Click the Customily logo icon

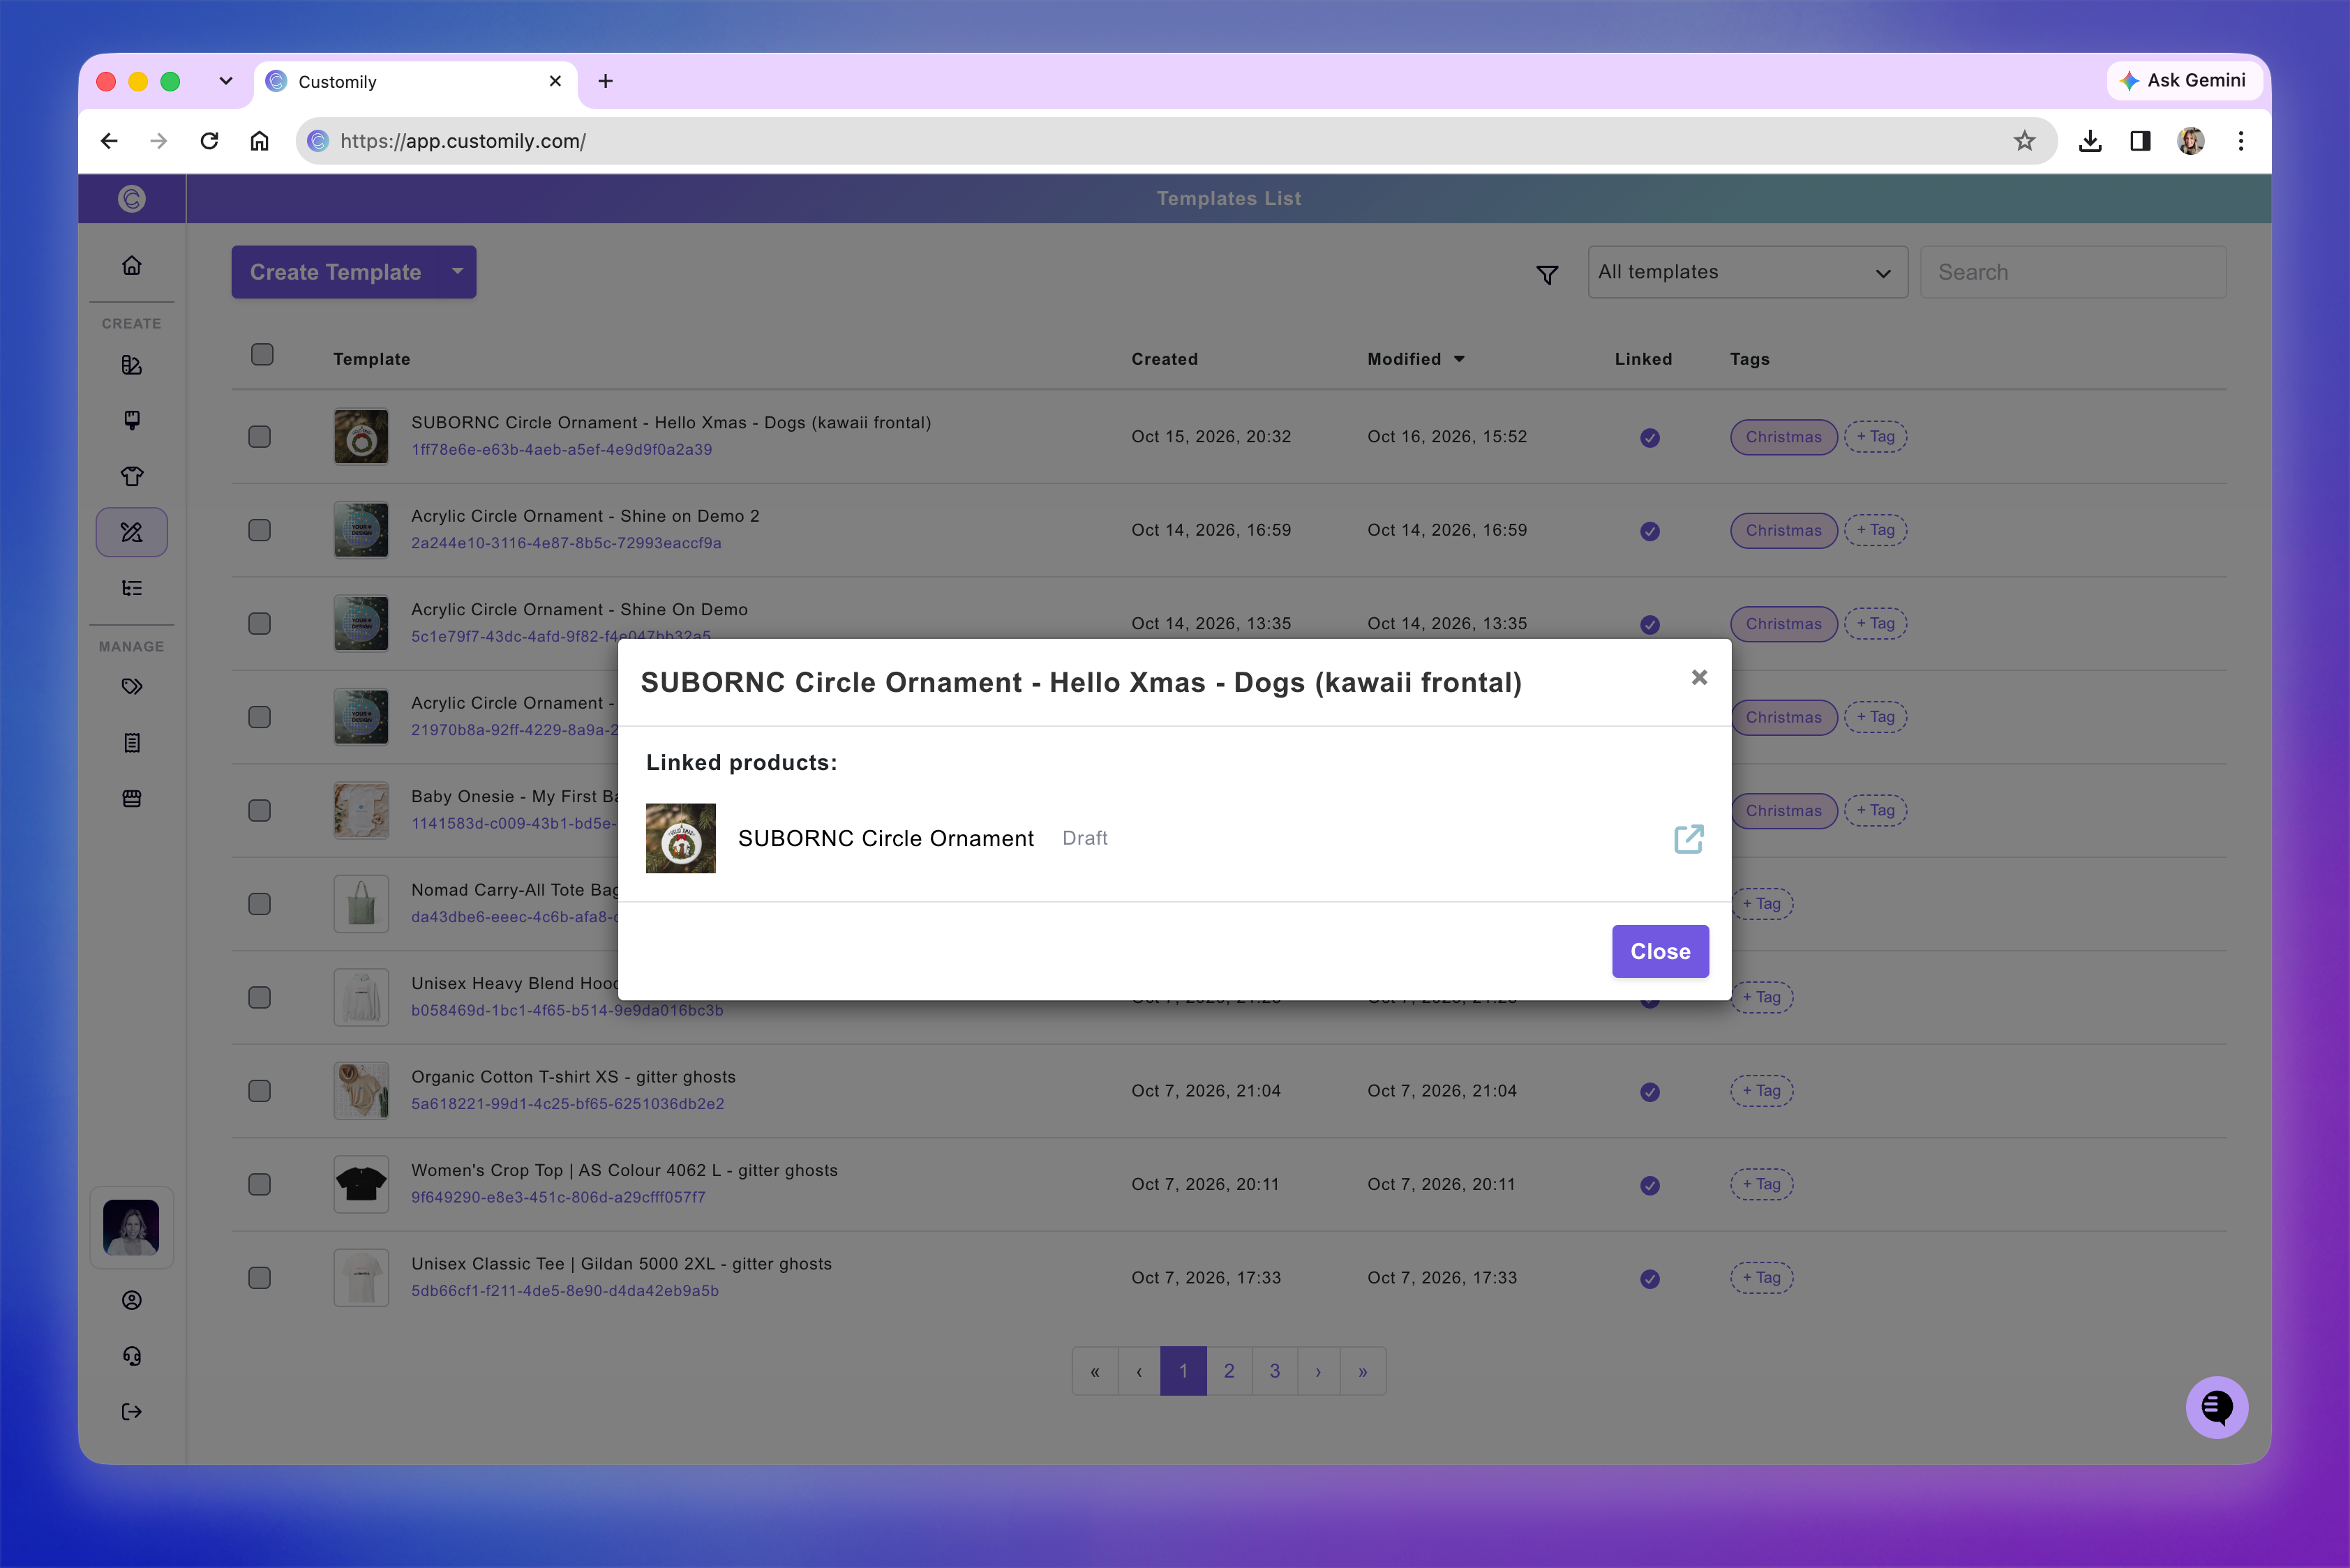(131, 199)
